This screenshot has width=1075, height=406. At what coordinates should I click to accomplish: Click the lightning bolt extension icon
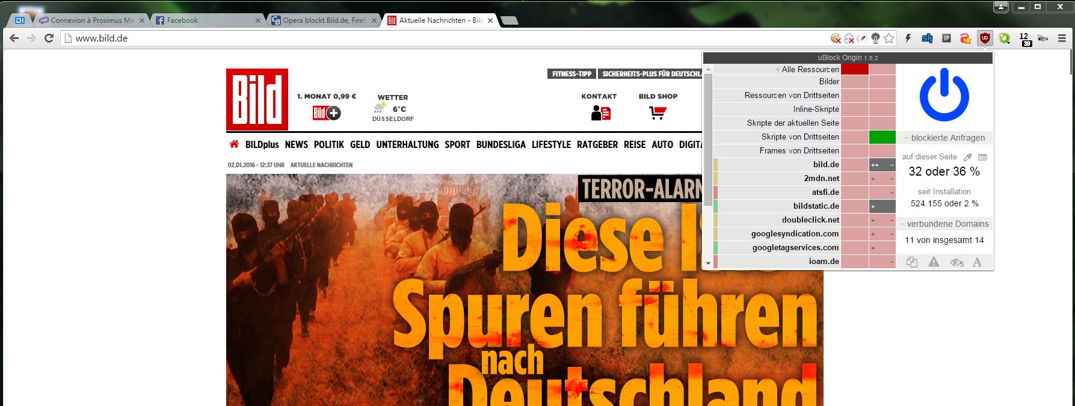908,38
